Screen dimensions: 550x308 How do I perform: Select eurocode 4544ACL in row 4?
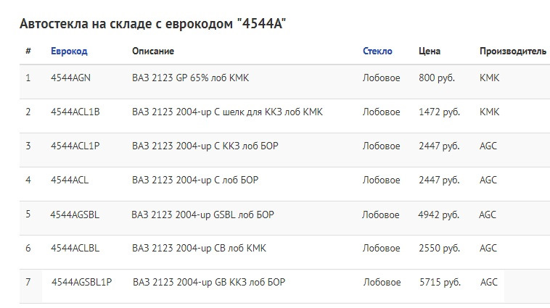[x=70, y=180]
